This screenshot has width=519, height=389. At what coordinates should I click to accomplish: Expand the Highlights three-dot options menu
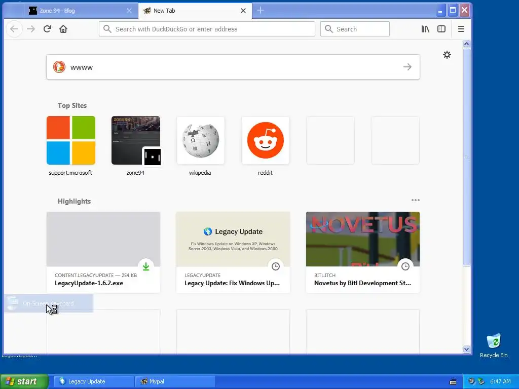[416, 200]
